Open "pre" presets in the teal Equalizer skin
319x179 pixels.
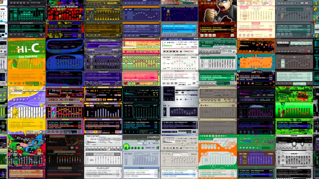[x=154, y=106]
